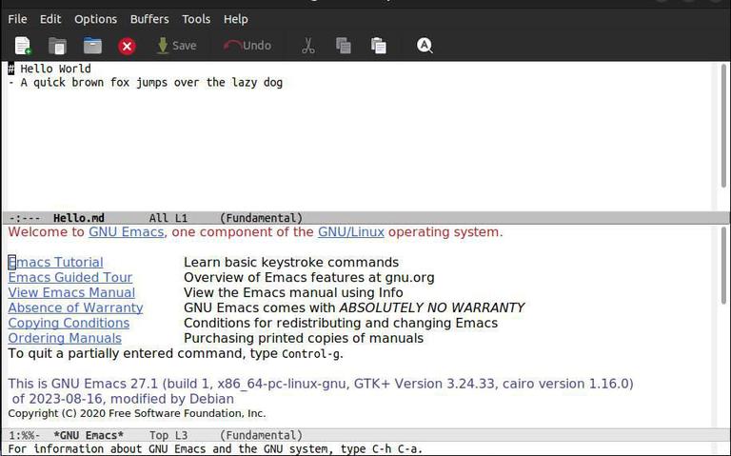The height and width of the screenshot is (456, 731).
Task: Click 'of 2023-08-16, modified by Debian' line
Action: coord(123,399)
